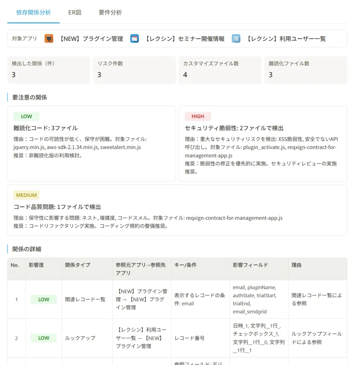354x365 pixels.
Task: Select the 検出した関係 stat card
Action: (x=48, y=70)
